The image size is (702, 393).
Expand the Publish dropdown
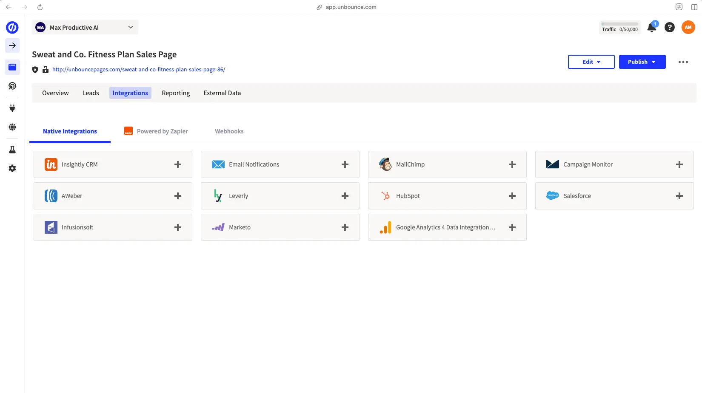tap(642, 62)
